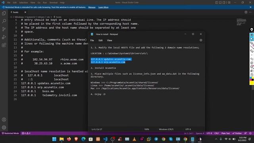Click the Learn More link in the banner
This screenshot has width=254, height=143.
(103, 7)
